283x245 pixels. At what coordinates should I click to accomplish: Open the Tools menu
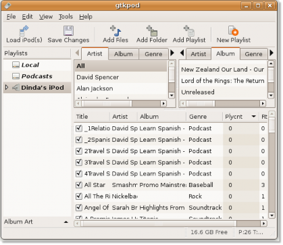click(x=66, y=17)
